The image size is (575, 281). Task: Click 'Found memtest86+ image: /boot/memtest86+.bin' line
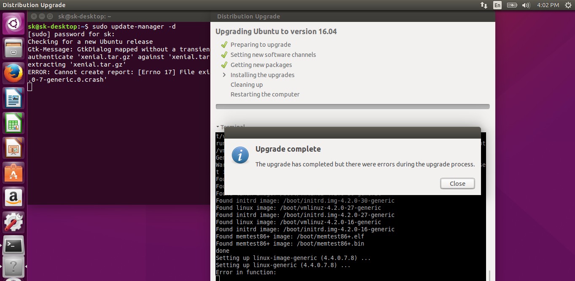(290, 244)
